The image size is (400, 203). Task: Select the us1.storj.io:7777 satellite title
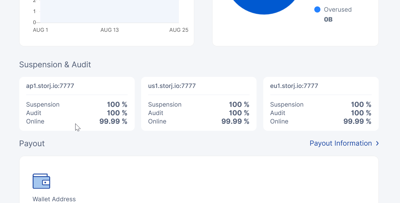click(172, 86)
